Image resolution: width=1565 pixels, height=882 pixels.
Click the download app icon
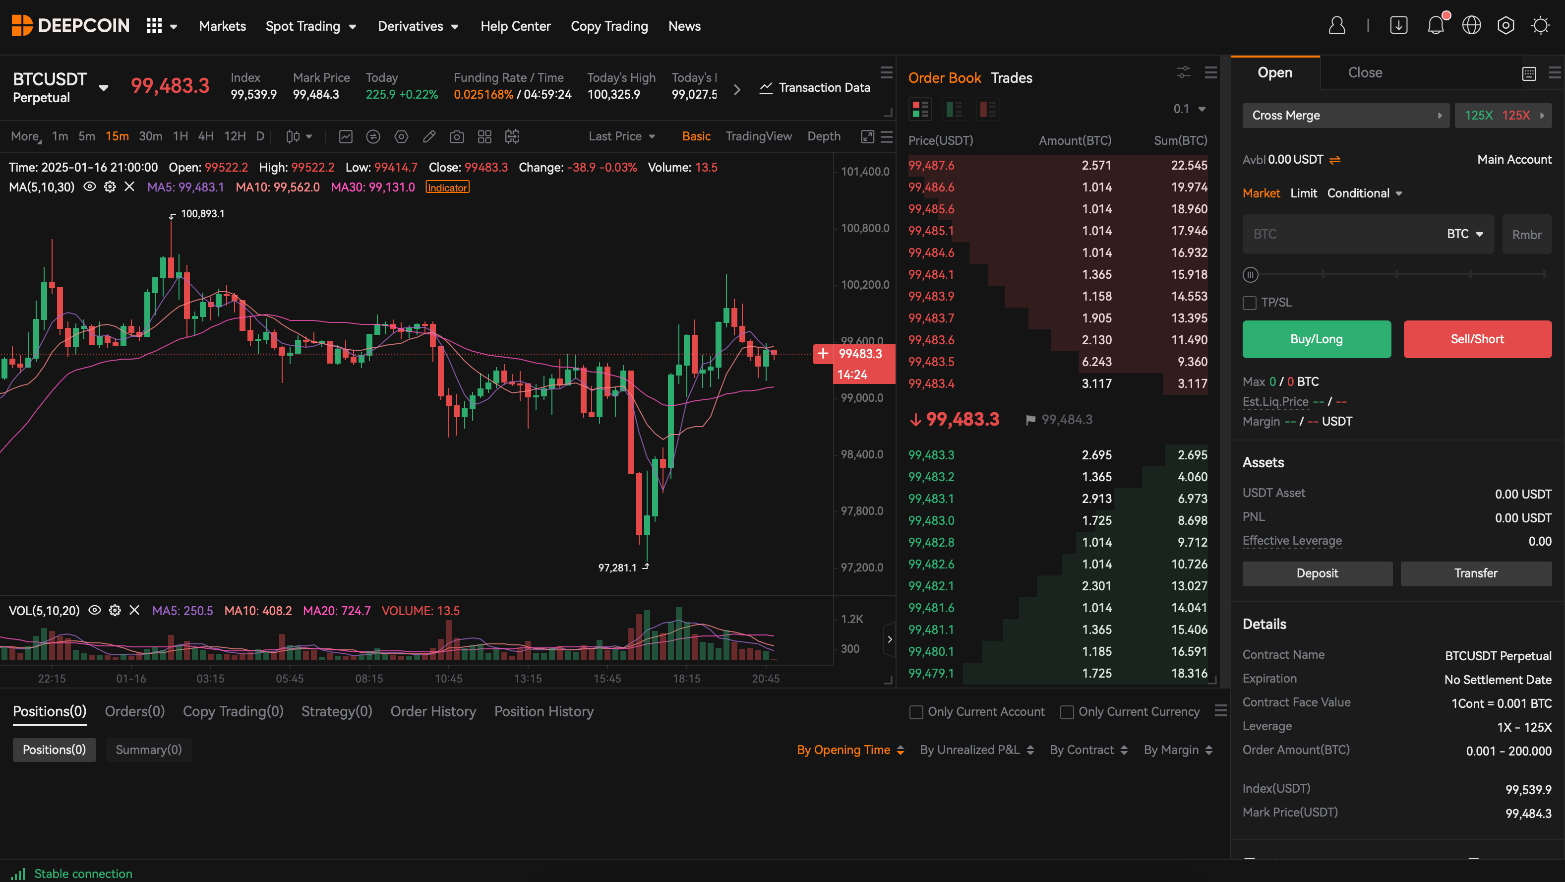(1398, 25)
